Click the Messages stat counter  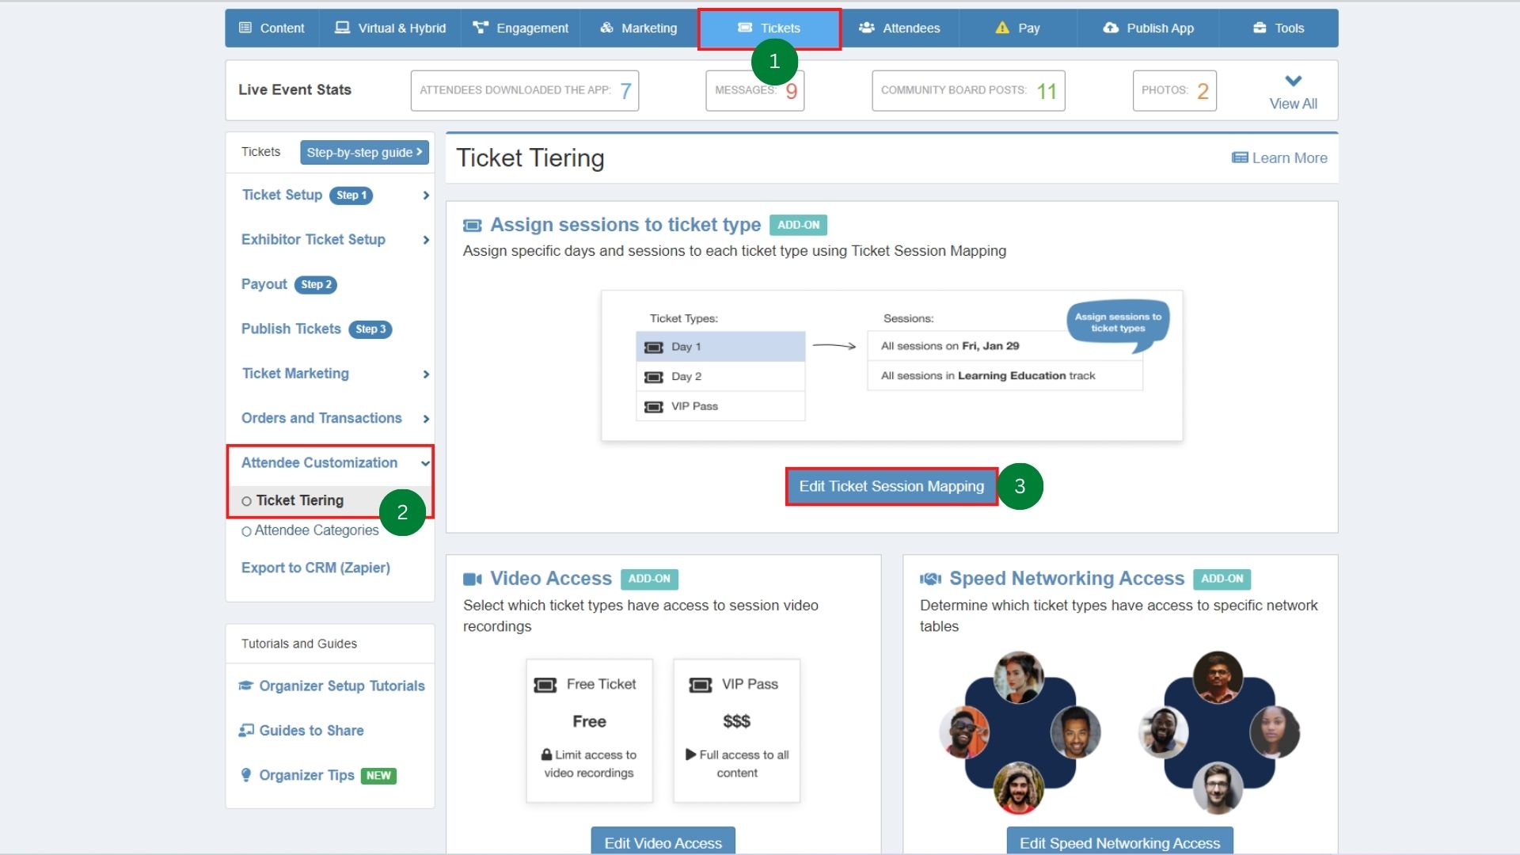coord(754,90)
